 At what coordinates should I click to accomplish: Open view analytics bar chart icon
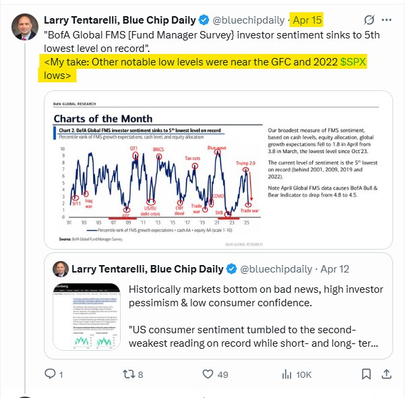point(287,374)
